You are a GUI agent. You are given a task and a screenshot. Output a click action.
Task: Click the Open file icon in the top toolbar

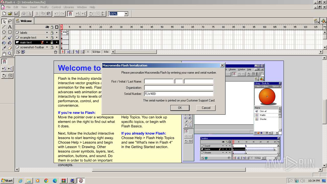[x=10, y=14]
